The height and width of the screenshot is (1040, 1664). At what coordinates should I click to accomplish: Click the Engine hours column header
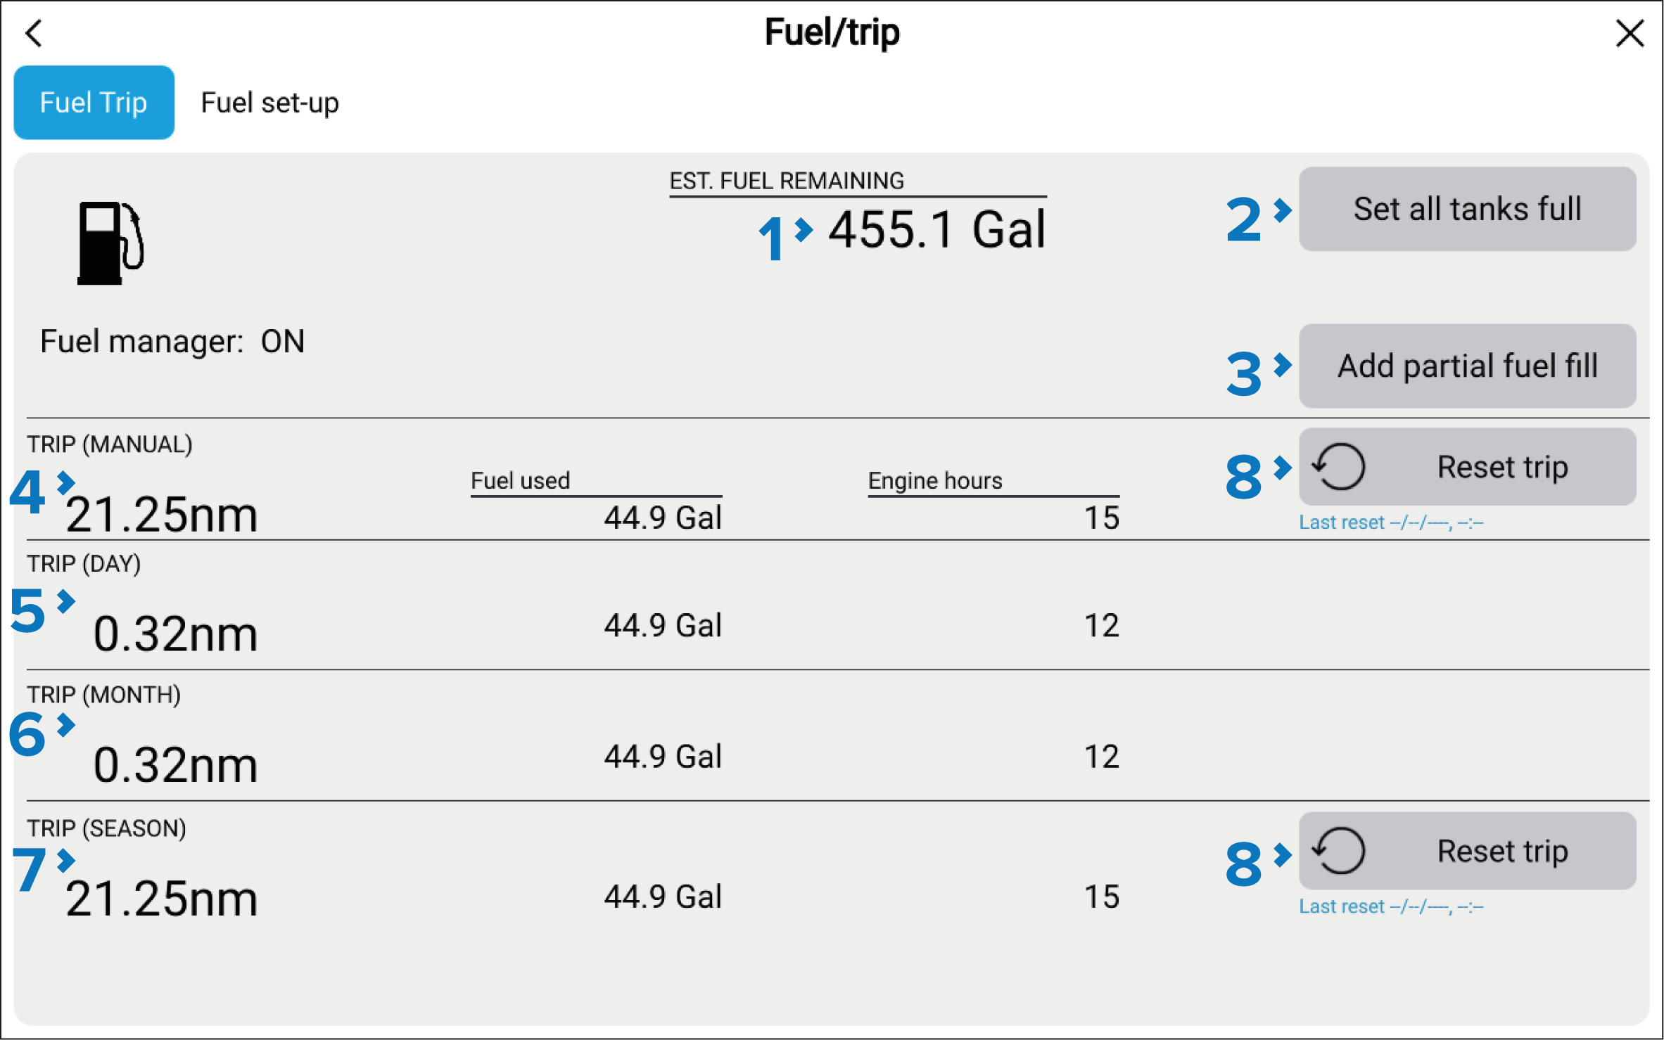pos(934,481)
